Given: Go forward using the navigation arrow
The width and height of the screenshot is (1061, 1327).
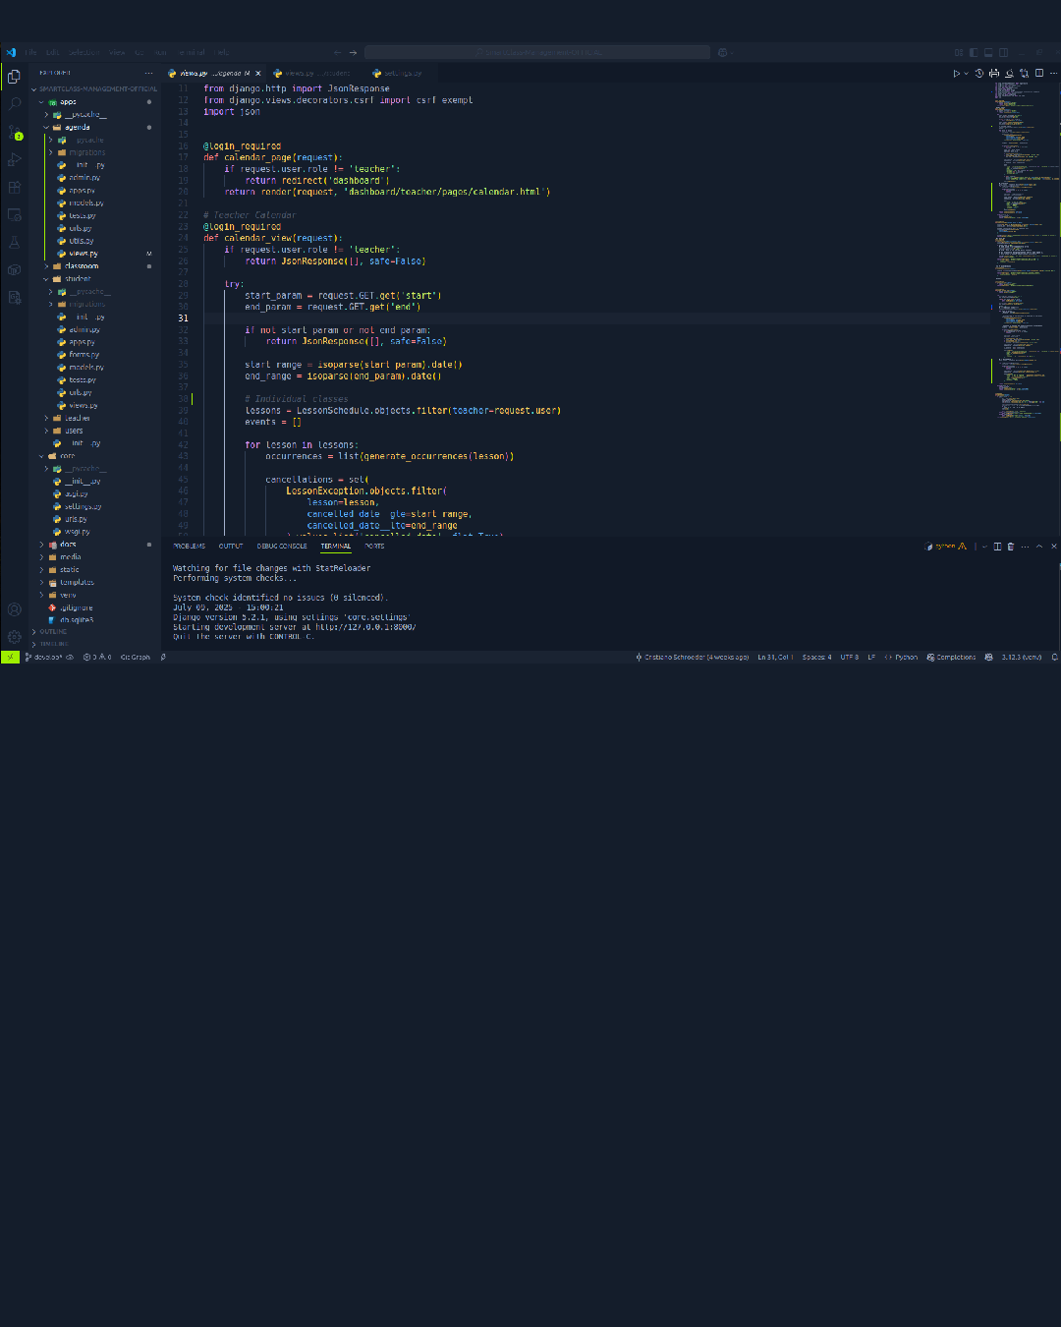Looking at the screenshot, I should pos(353,52).
